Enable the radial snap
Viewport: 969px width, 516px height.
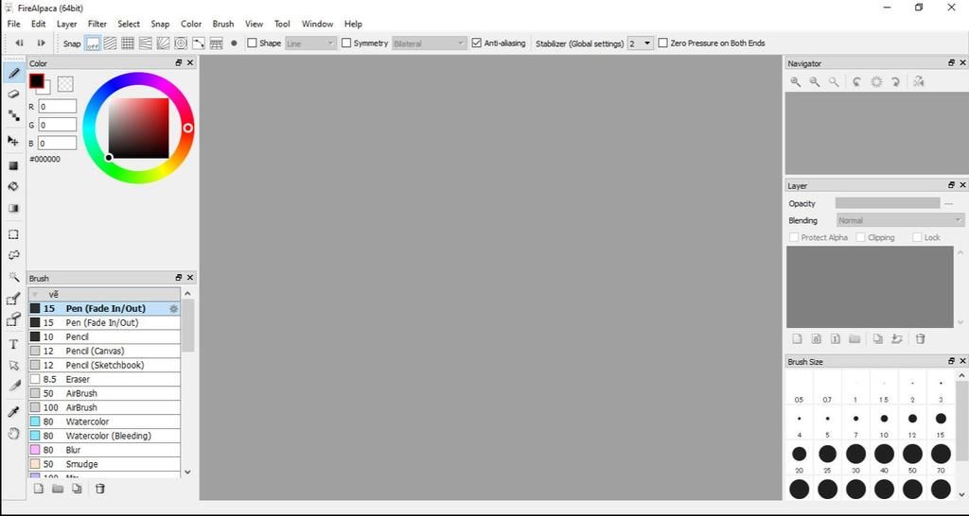click(x=163, y=43)
